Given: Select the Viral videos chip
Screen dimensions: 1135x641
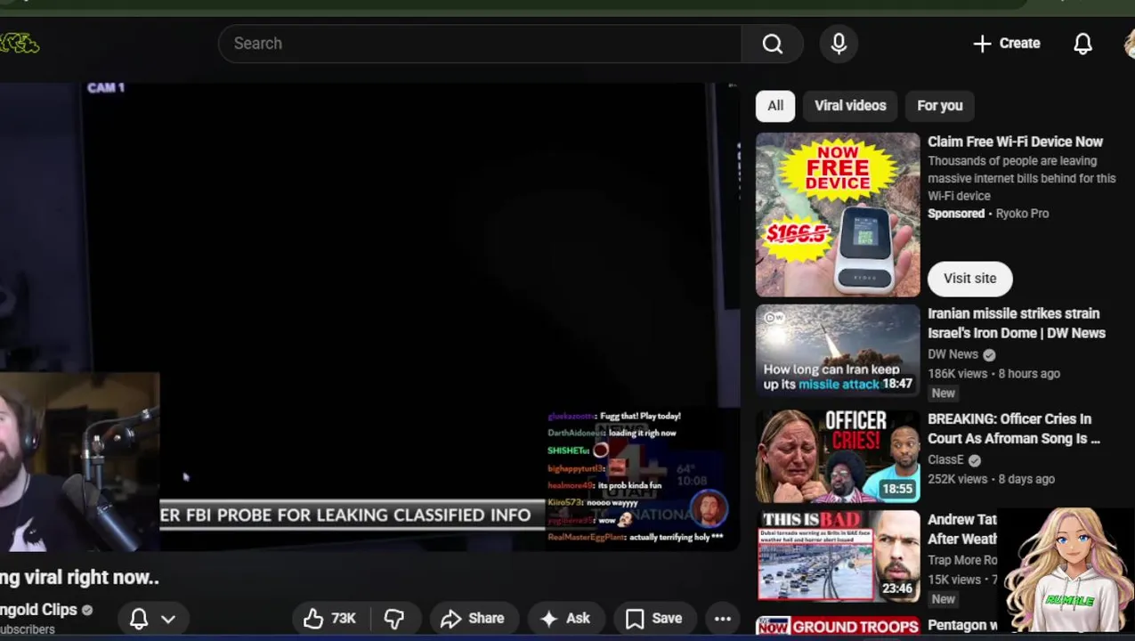Looking at the screenshot, I should coord(850,106).
